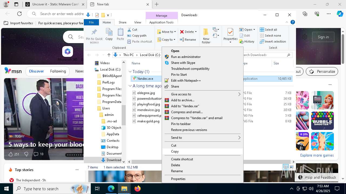Choose Run as administrator
Image resolution: width=346 pixels, height=194 pixels.
pyautogui.click(x=203, y=57)
